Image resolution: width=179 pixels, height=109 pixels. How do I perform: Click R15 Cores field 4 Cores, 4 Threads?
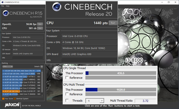coord(28,41)
